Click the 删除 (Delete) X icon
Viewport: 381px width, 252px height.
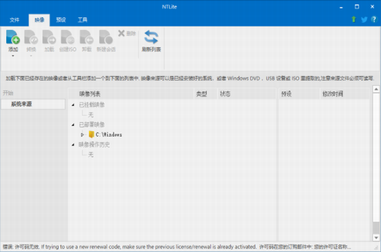[x=121, y=33]
